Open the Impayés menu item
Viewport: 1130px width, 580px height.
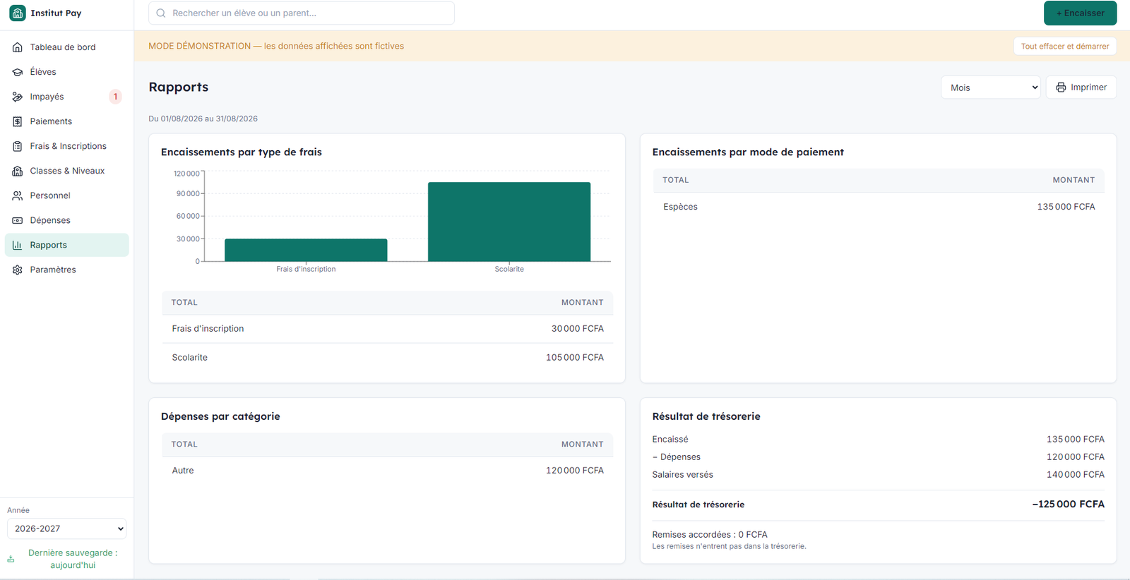67,97
